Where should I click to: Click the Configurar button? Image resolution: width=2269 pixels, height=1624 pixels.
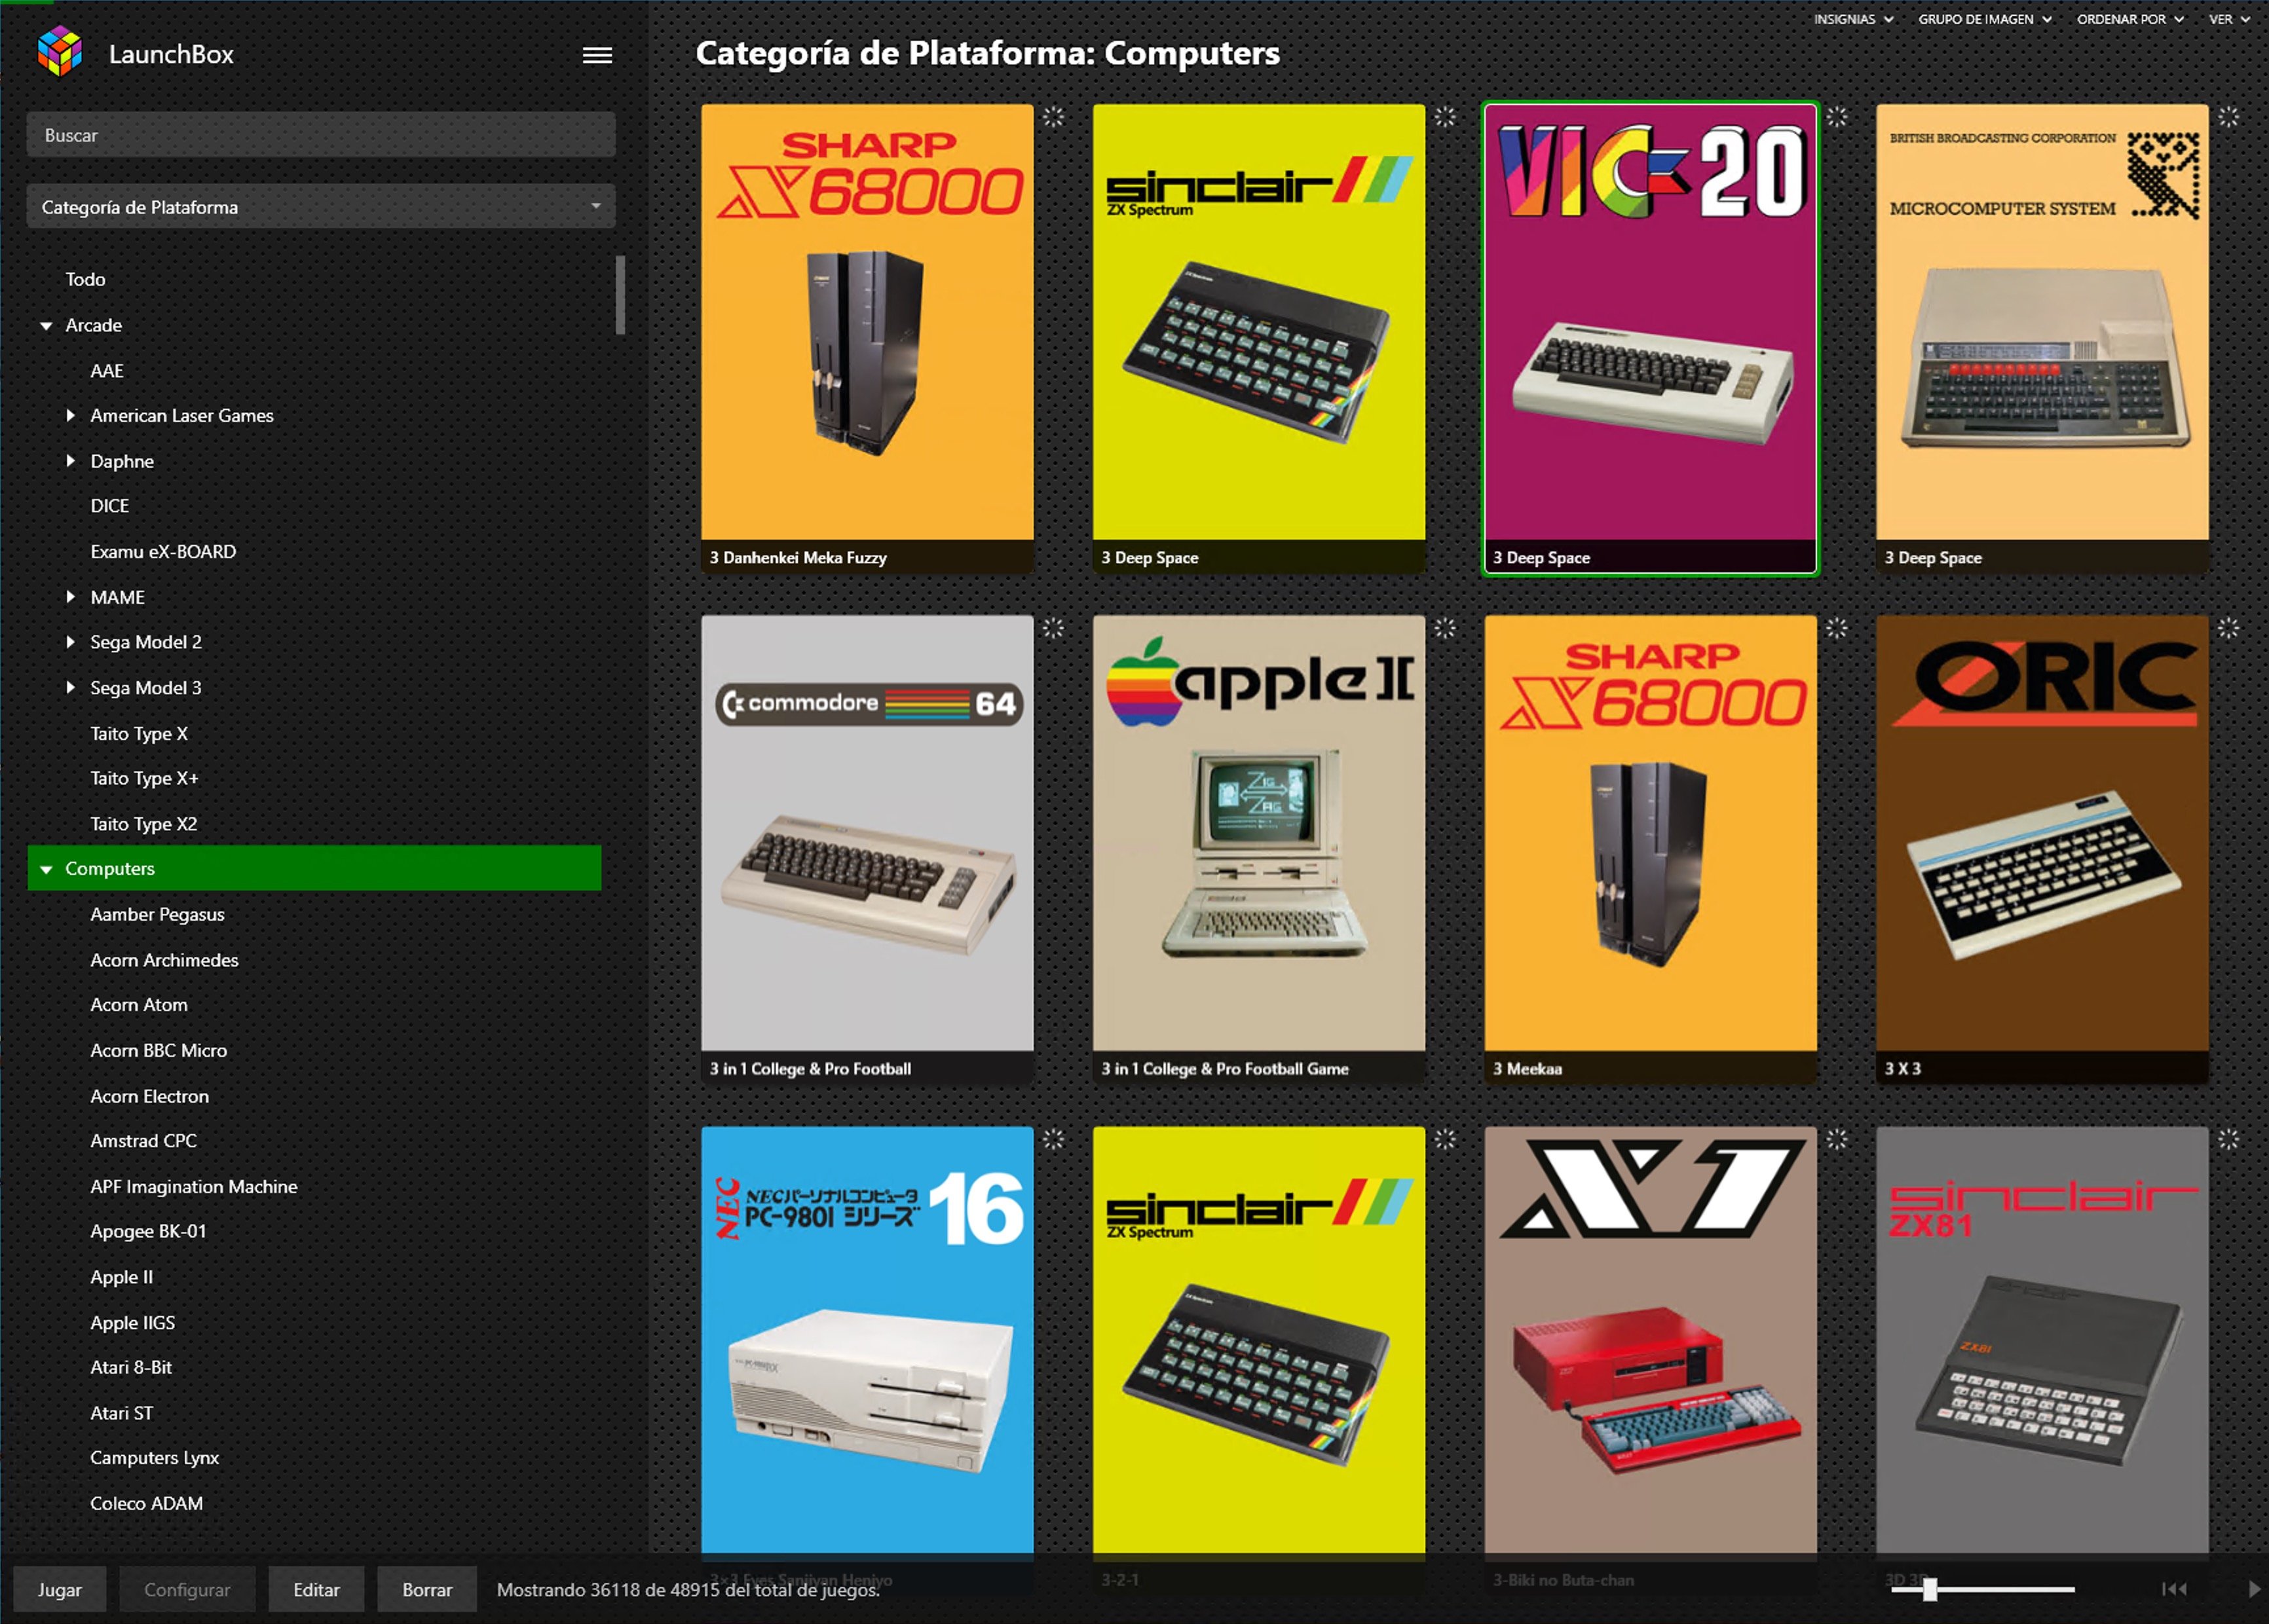187,1590
